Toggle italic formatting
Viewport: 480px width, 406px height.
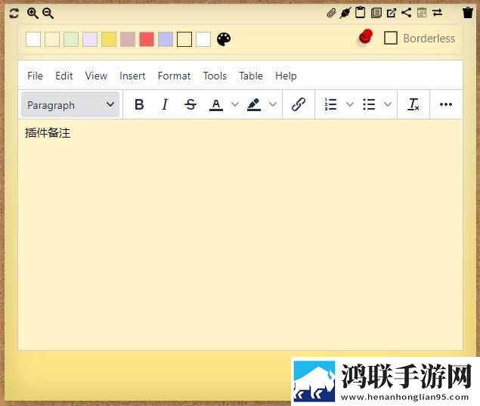tap(165, 104)
